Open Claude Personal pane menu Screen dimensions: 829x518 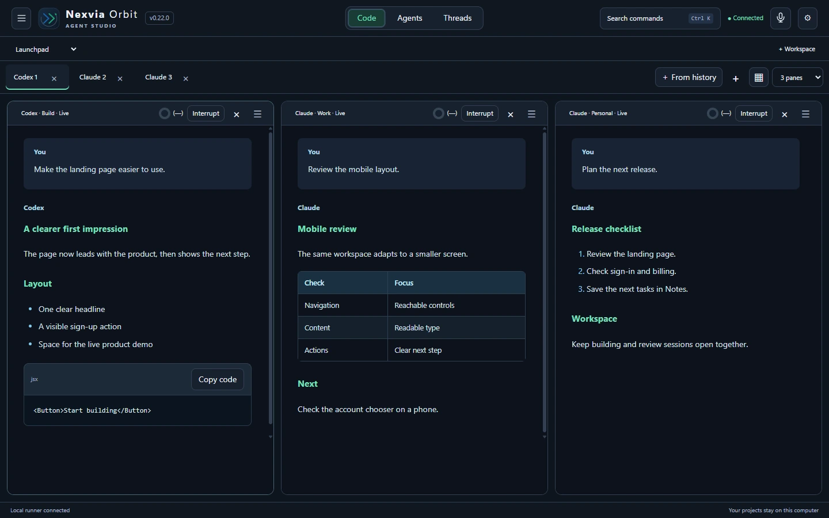805,114
